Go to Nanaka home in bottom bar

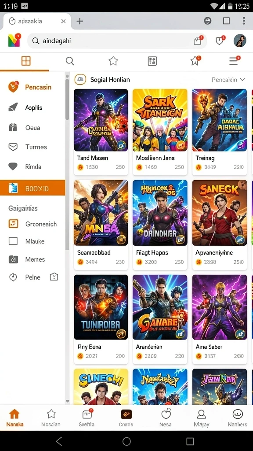click(14, 418)
